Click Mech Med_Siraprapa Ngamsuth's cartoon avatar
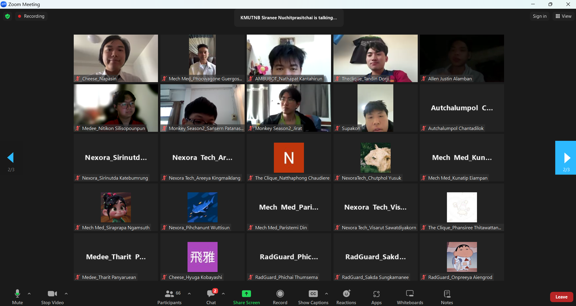576x306 pixels. click(x=116, y=207)
